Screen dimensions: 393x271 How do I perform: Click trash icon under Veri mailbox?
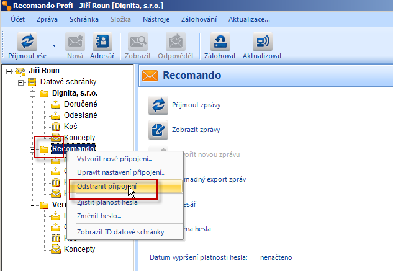pyautogui.click(x=56, y=238)
